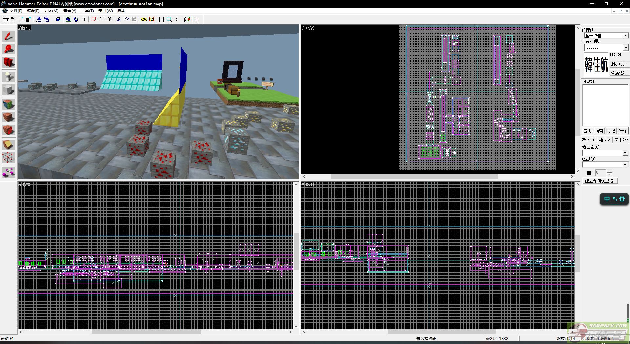The height and width of the screenshot is (344, 630).
Task: Open the 查看(V) menu
Action: 70,11
